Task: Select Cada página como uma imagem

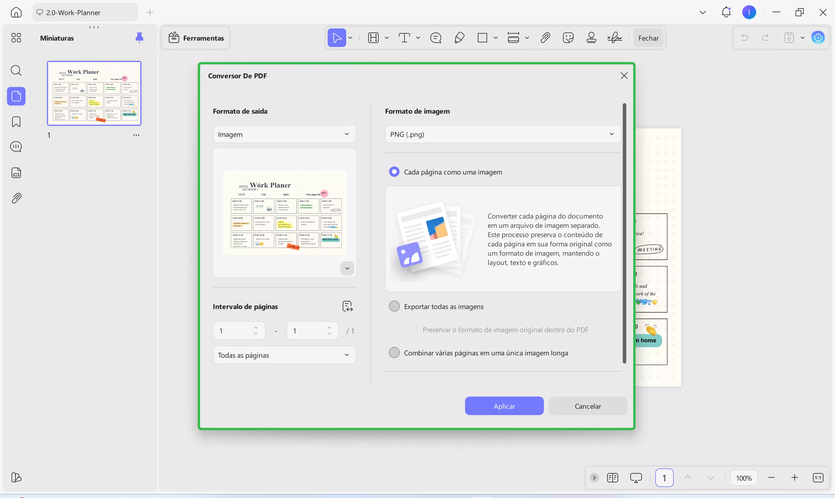Action: [x=394, y=172]
